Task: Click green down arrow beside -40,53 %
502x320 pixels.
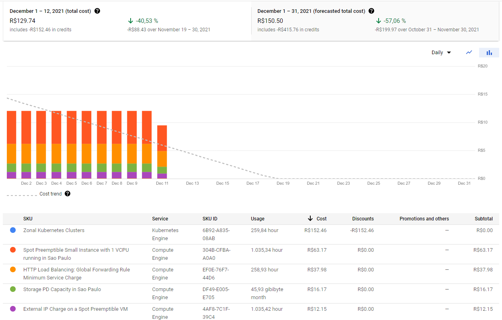Action: [130, 20]
